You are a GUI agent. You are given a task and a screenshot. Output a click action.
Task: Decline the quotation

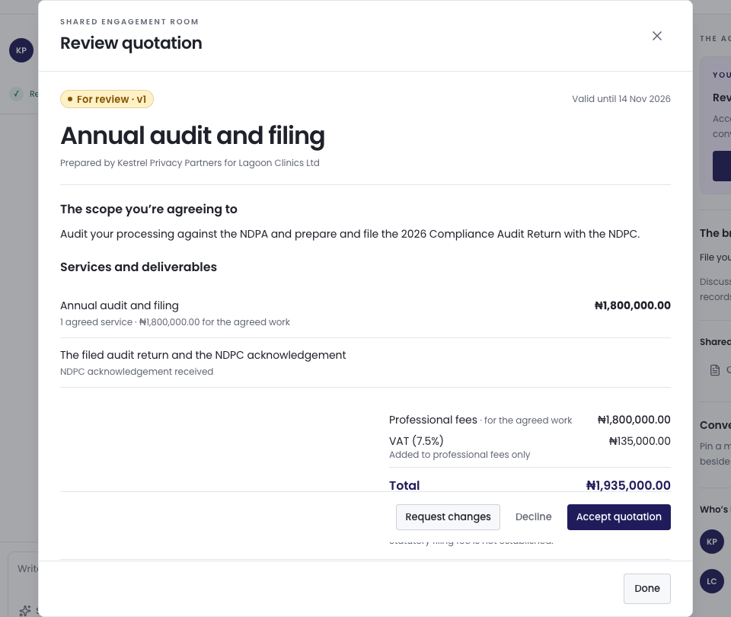tap(533, 516)
